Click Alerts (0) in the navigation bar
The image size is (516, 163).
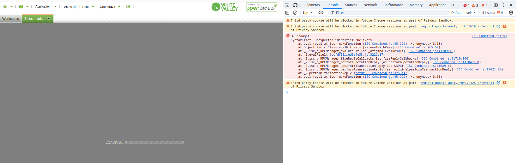tap(70, 7)
